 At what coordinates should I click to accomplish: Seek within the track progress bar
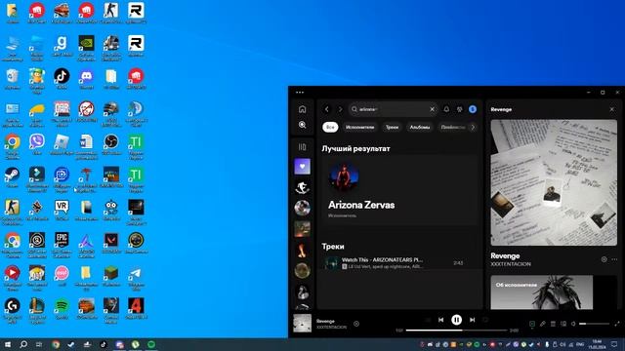[x=456, y=331]
